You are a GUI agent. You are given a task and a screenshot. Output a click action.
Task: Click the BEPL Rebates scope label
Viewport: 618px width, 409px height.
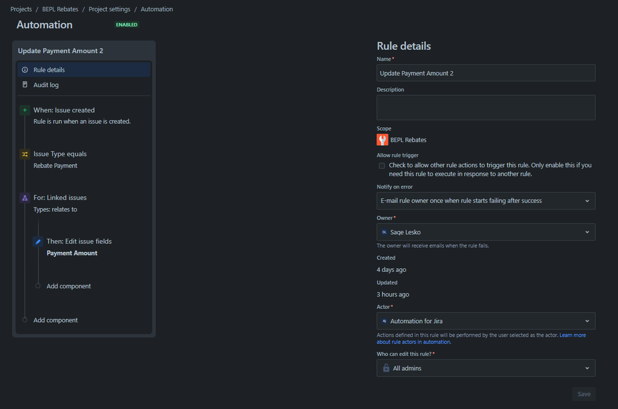coord(408,140)
